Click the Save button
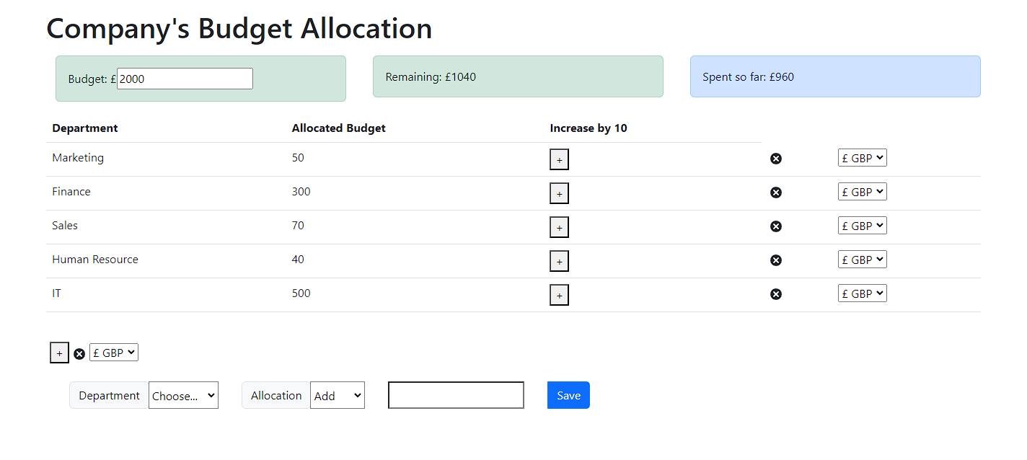The width and height of the screenshot is (1027, 460). pyautogui.click(x=568, y=395)
